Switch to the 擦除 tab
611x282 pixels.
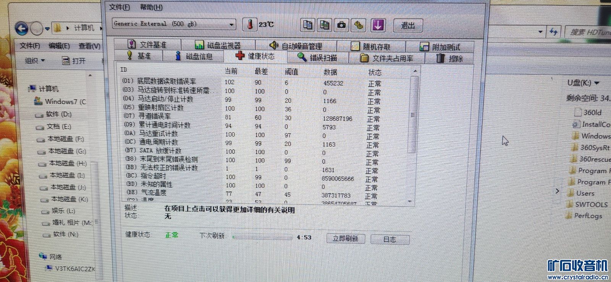pos(449,58)
